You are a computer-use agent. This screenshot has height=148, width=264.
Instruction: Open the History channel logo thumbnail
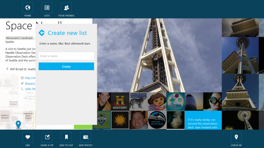click(x=120, y=101)
